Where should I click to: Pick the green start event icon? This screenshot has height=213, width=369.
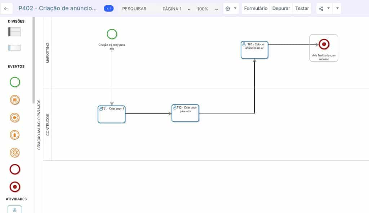pyautogui.click(x=15, y=82)
